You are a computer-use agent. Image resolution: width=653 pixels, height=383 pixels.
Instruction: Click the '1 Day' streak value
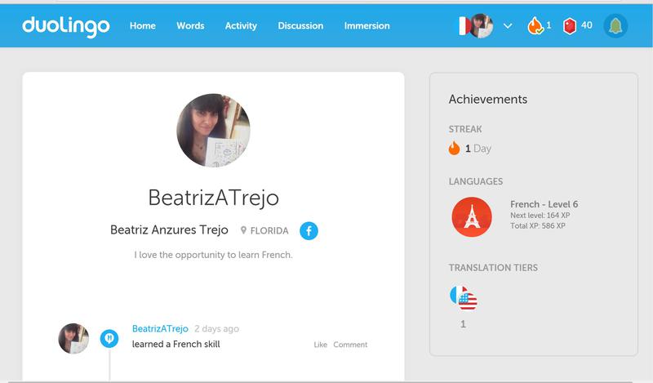[x=478, y=149]
